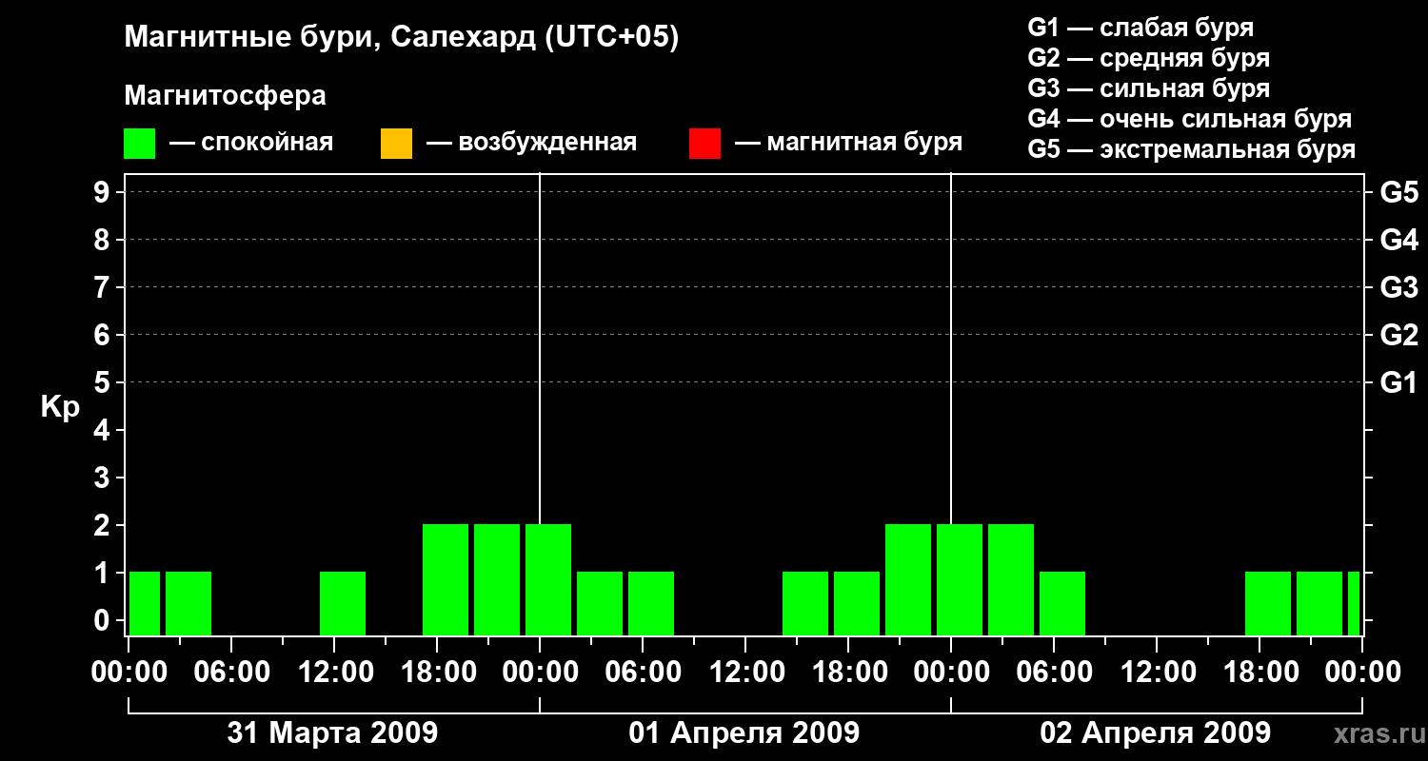Click the 06:00–09:00 bar on 01 Апреля

651,603
